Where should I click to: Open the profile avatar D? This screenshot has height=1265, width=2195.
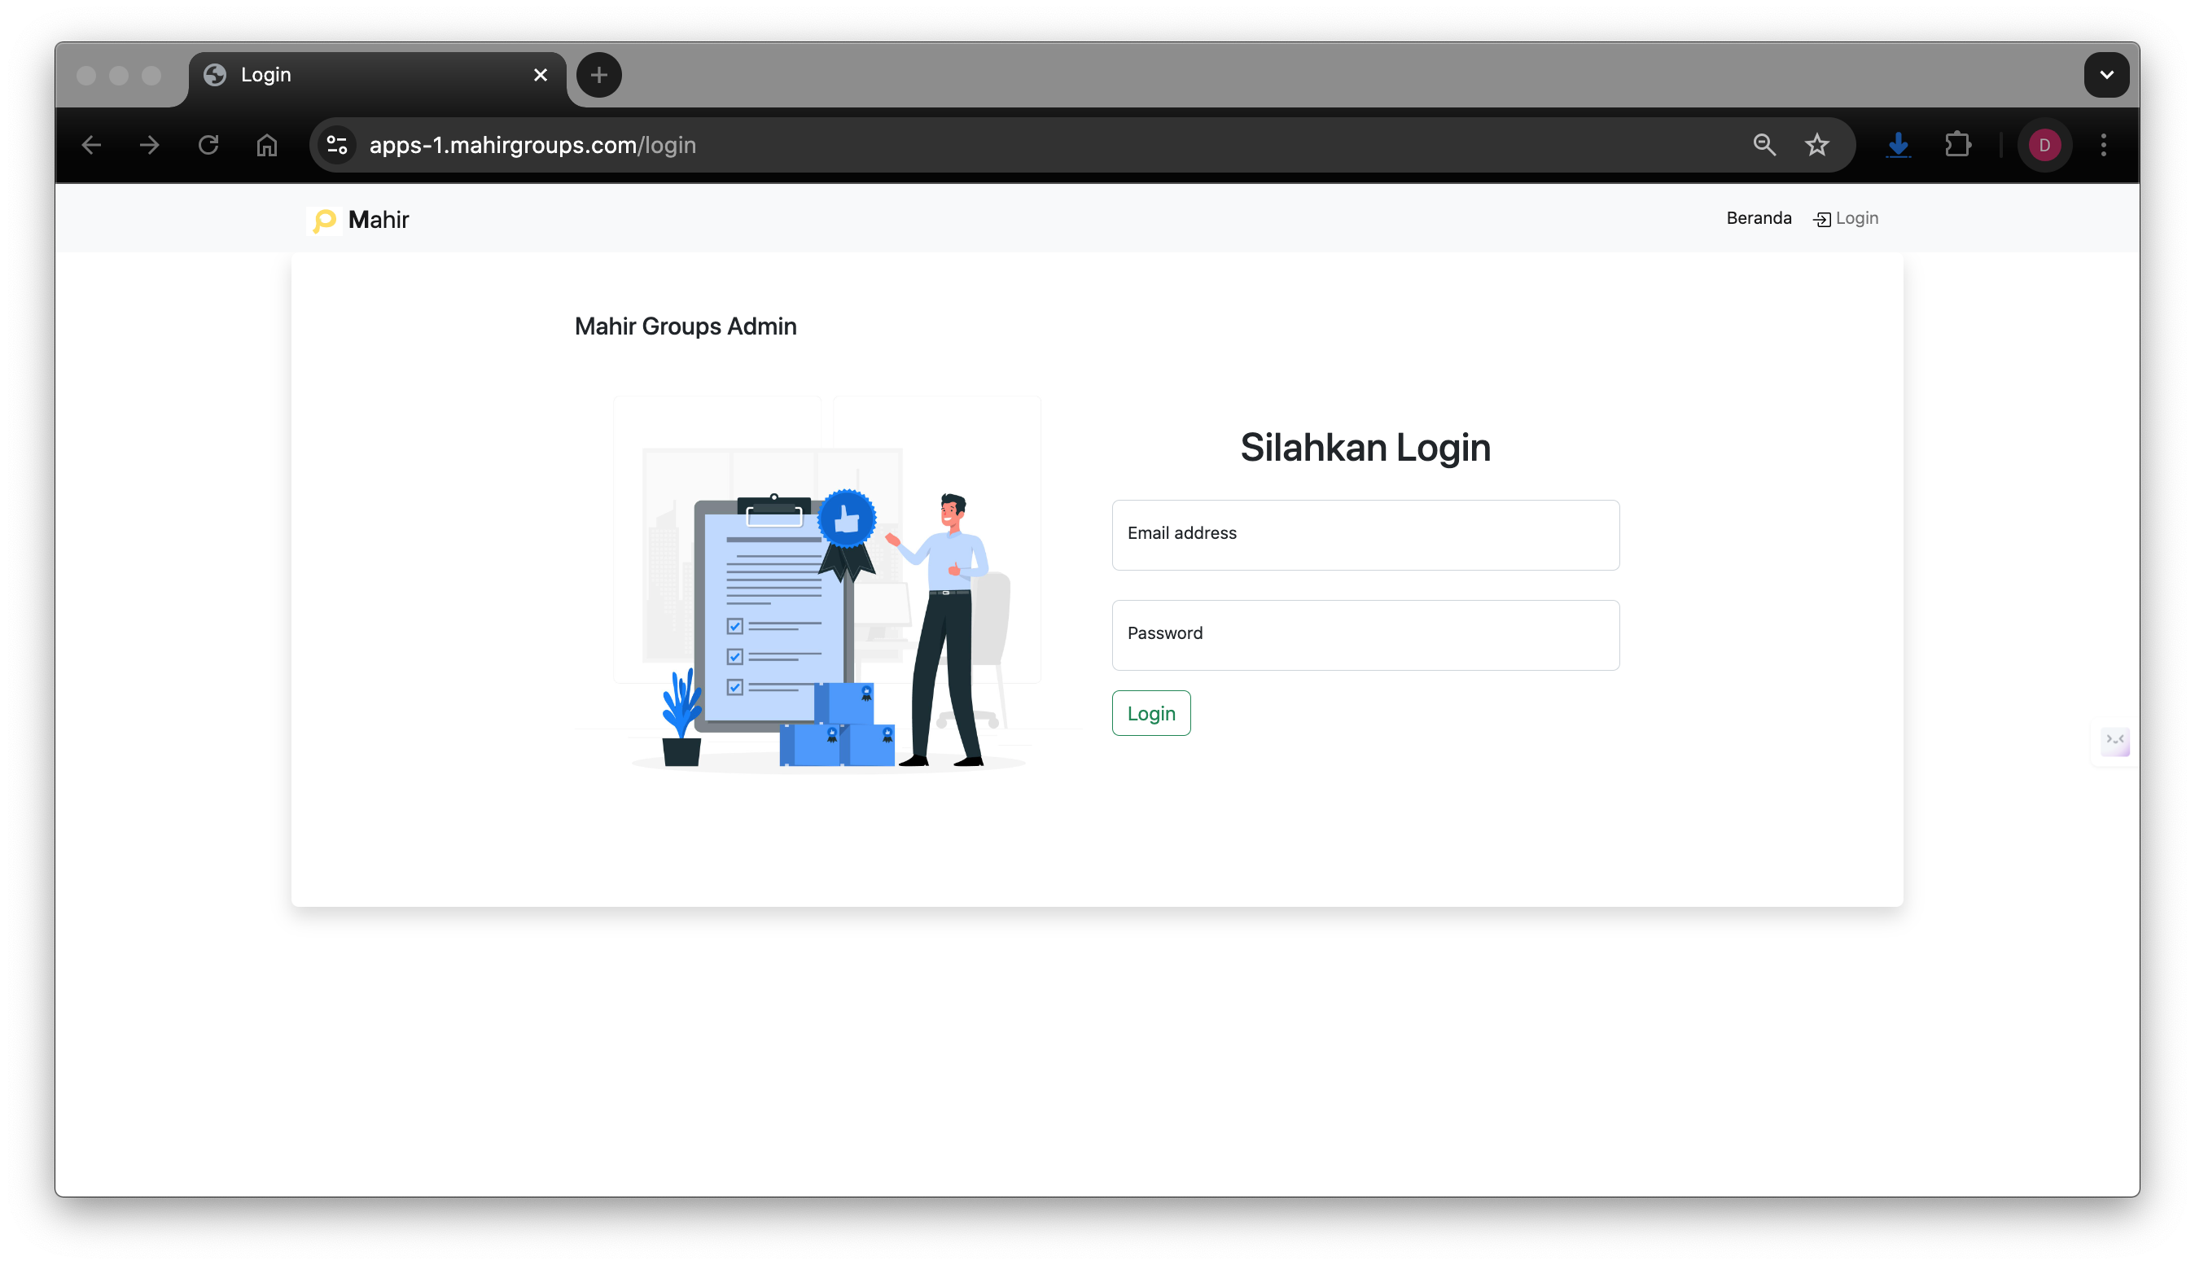click(x=2044, y=145)
